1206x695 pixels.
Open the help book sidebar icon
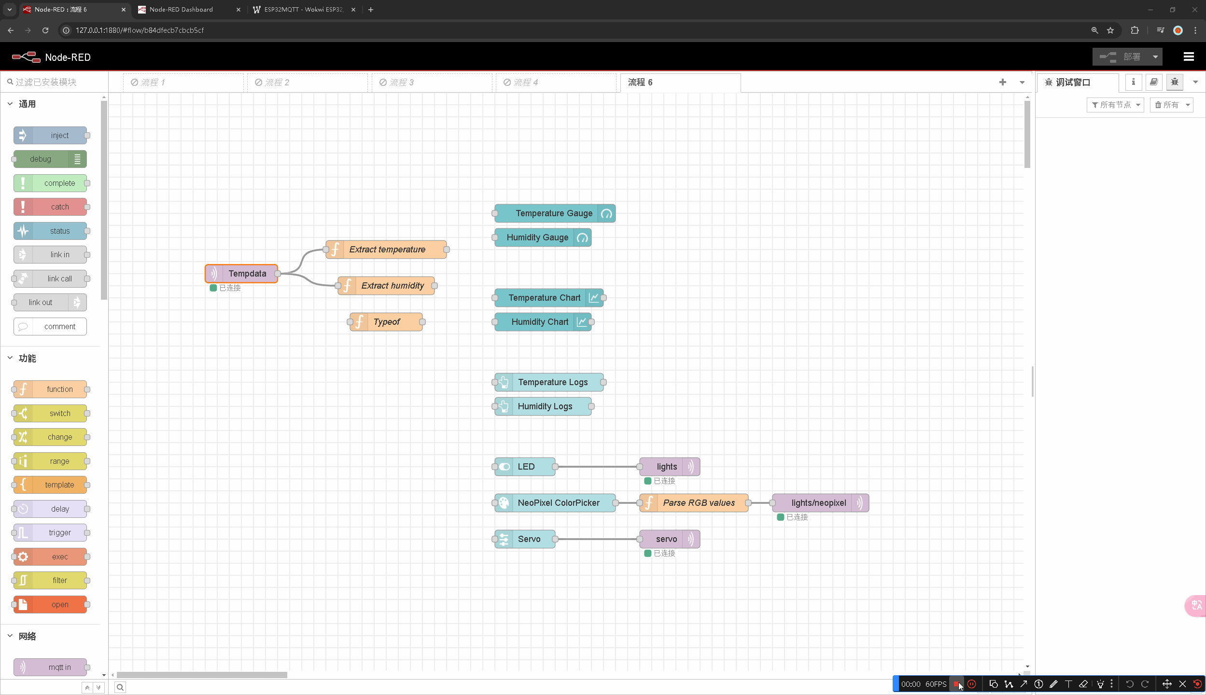(x=1154, y=82)
